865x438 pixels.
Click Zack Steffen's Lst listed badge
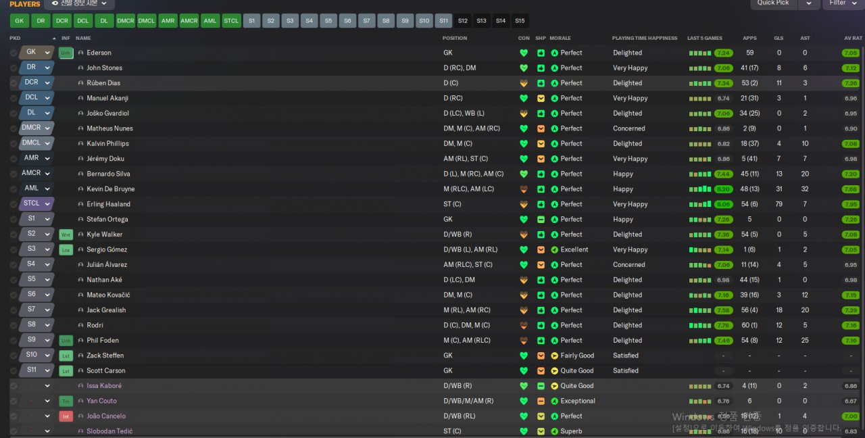click(x=66, y=356)
